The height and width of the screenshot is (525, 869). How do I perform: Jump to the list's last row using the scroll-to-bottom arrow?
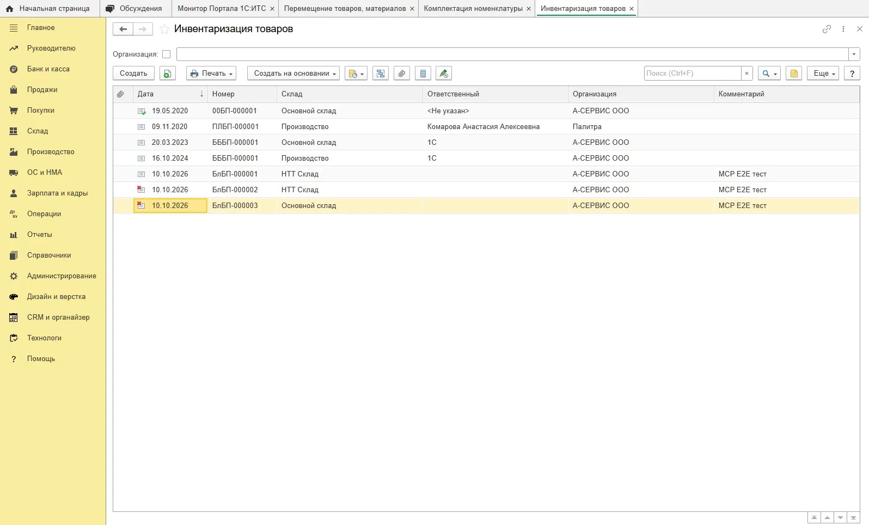coord(854,517)
